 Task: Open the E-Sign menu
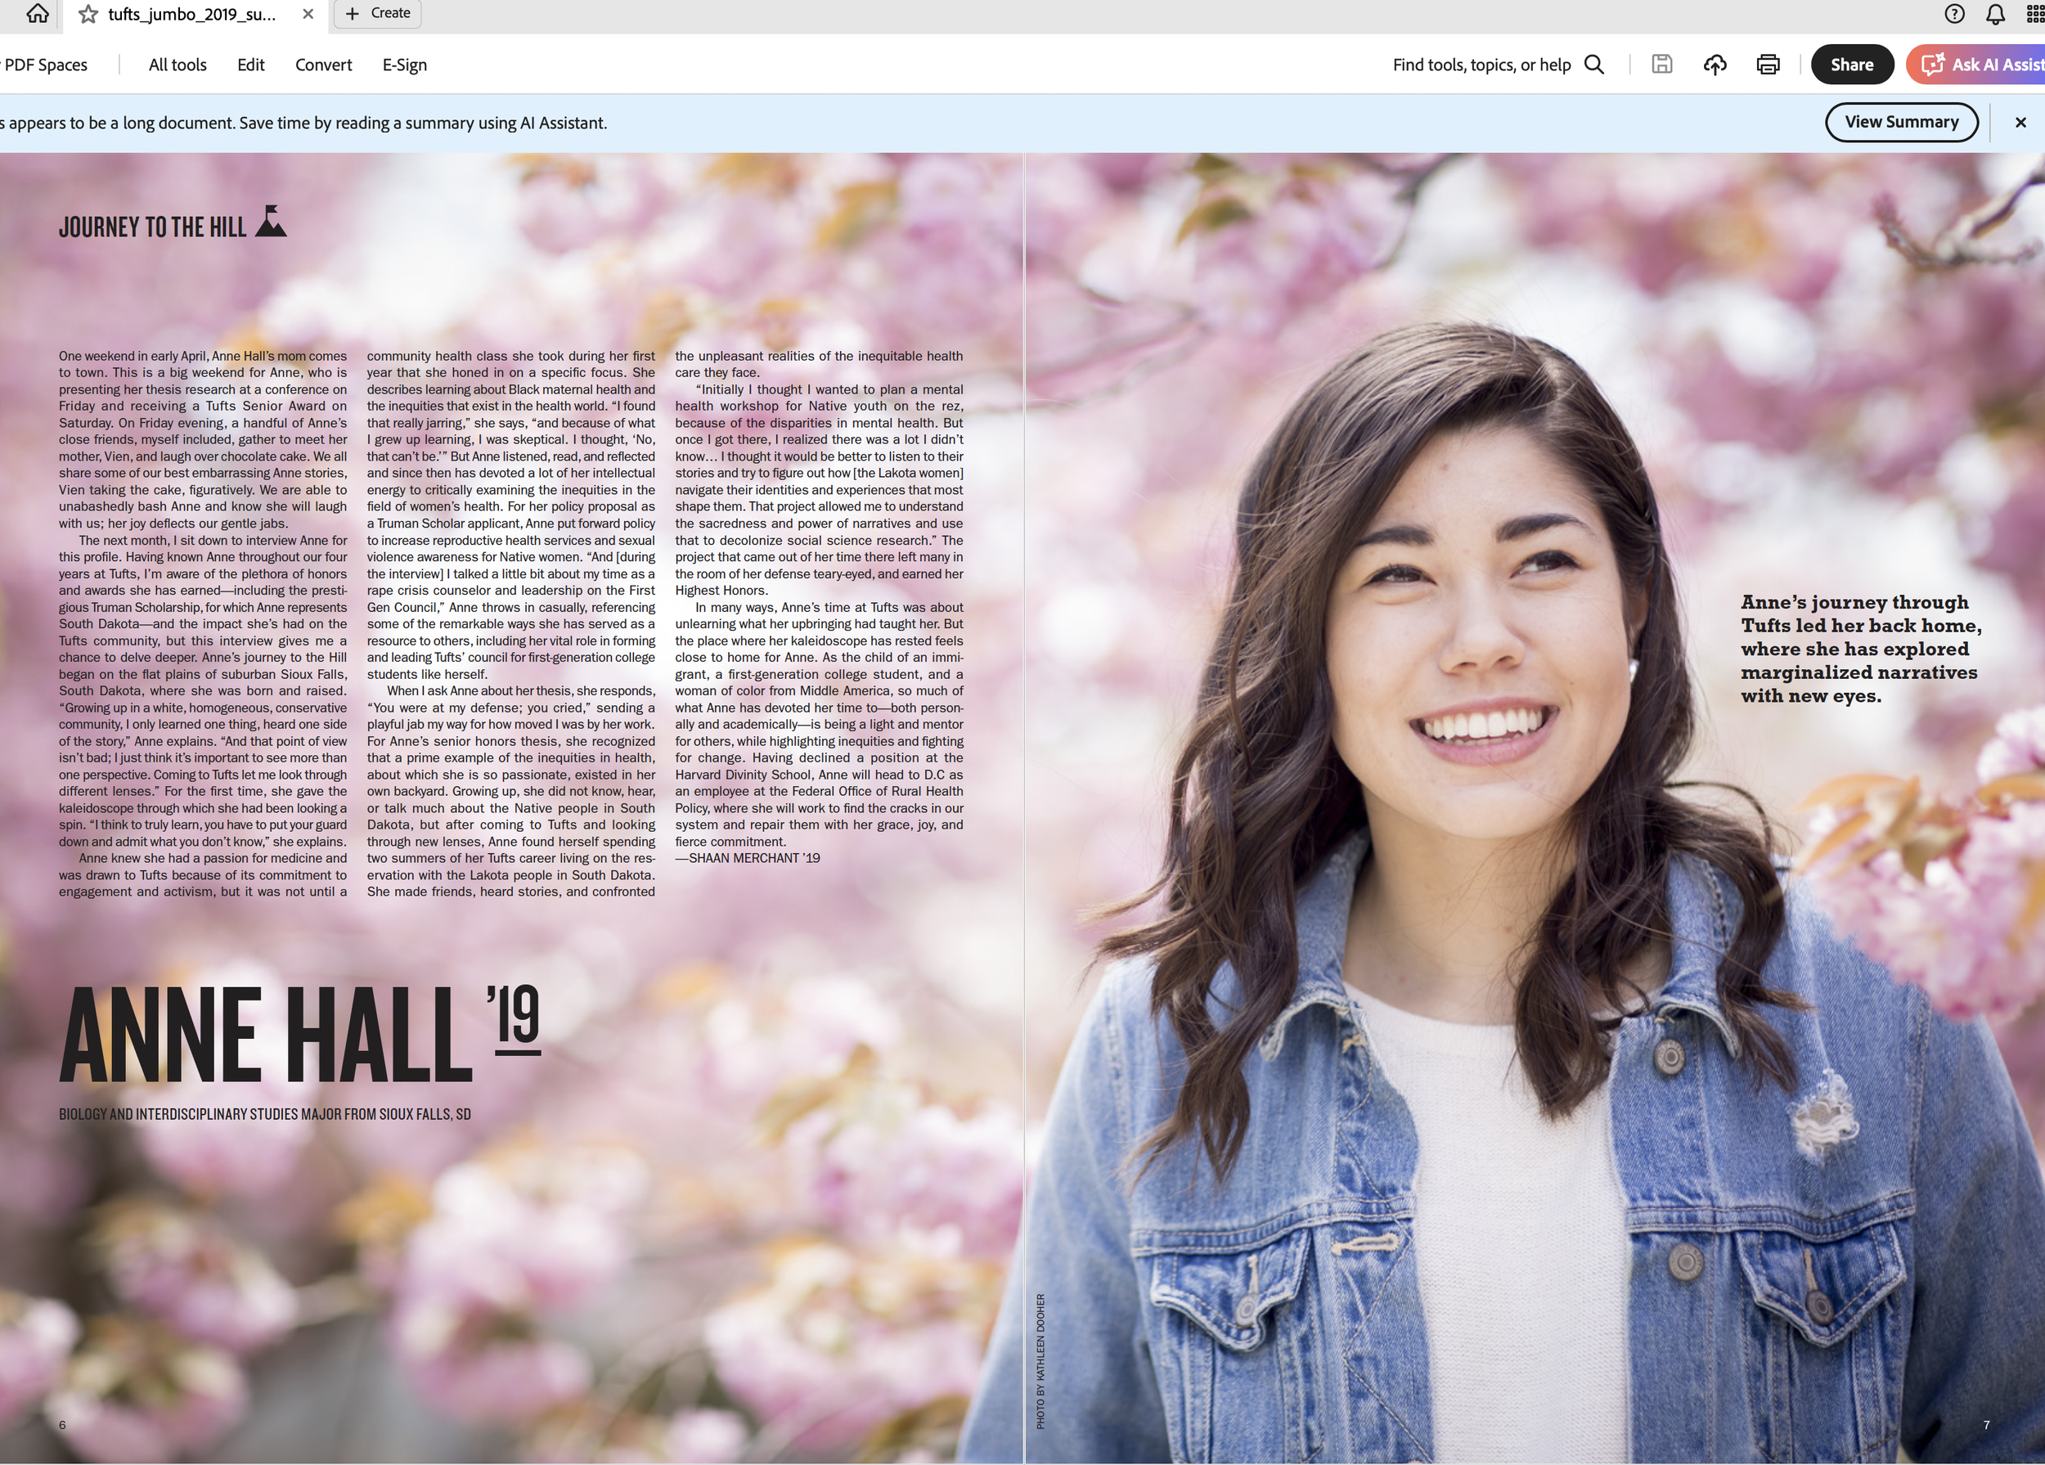405,65
